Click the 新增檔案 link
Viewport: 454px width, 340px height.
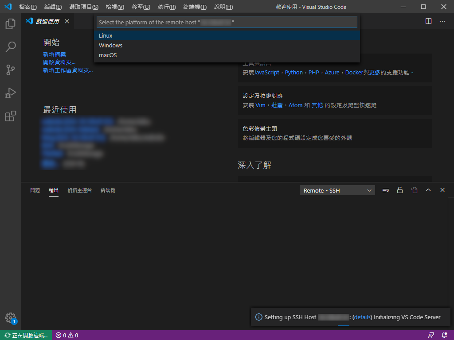tap(55, 54)
